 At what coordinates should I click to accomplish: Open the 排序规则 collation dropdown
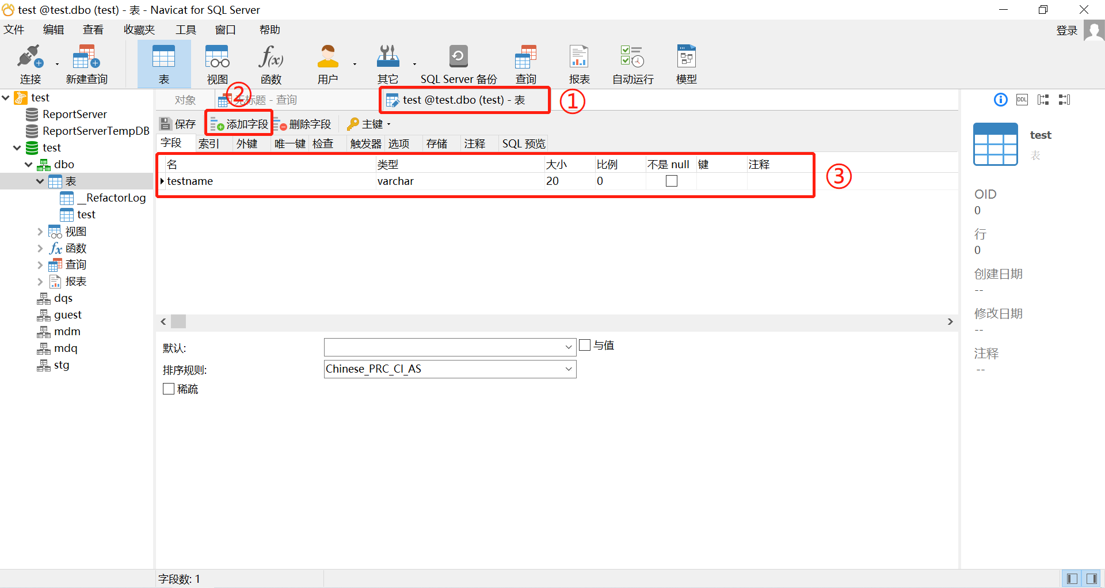[x=568, y=369]
